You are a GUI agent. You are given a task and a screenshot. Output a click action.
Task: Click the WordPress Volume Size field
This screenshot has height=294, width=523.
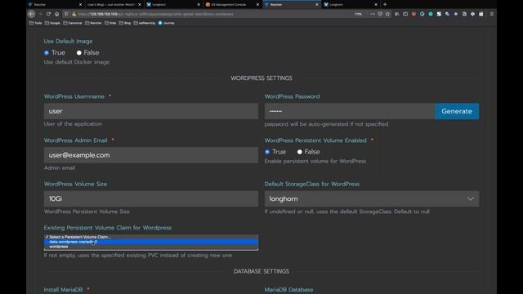pos(150,198)
